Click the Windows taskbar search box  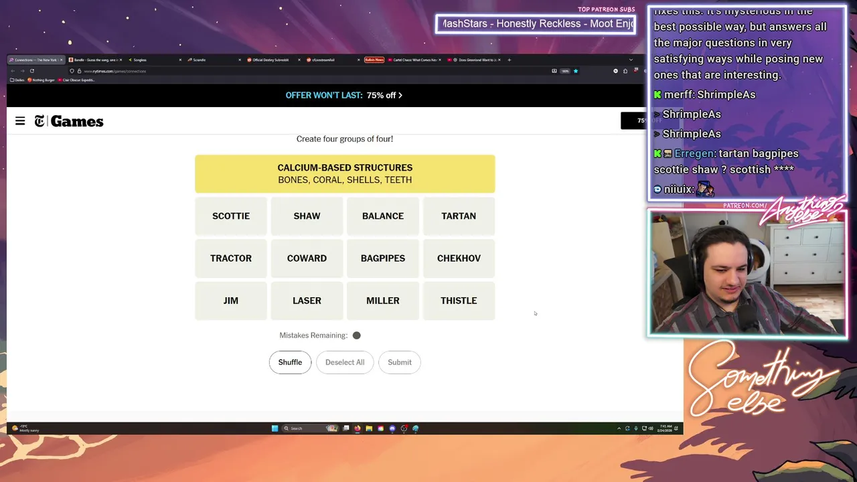coord(310,428)
